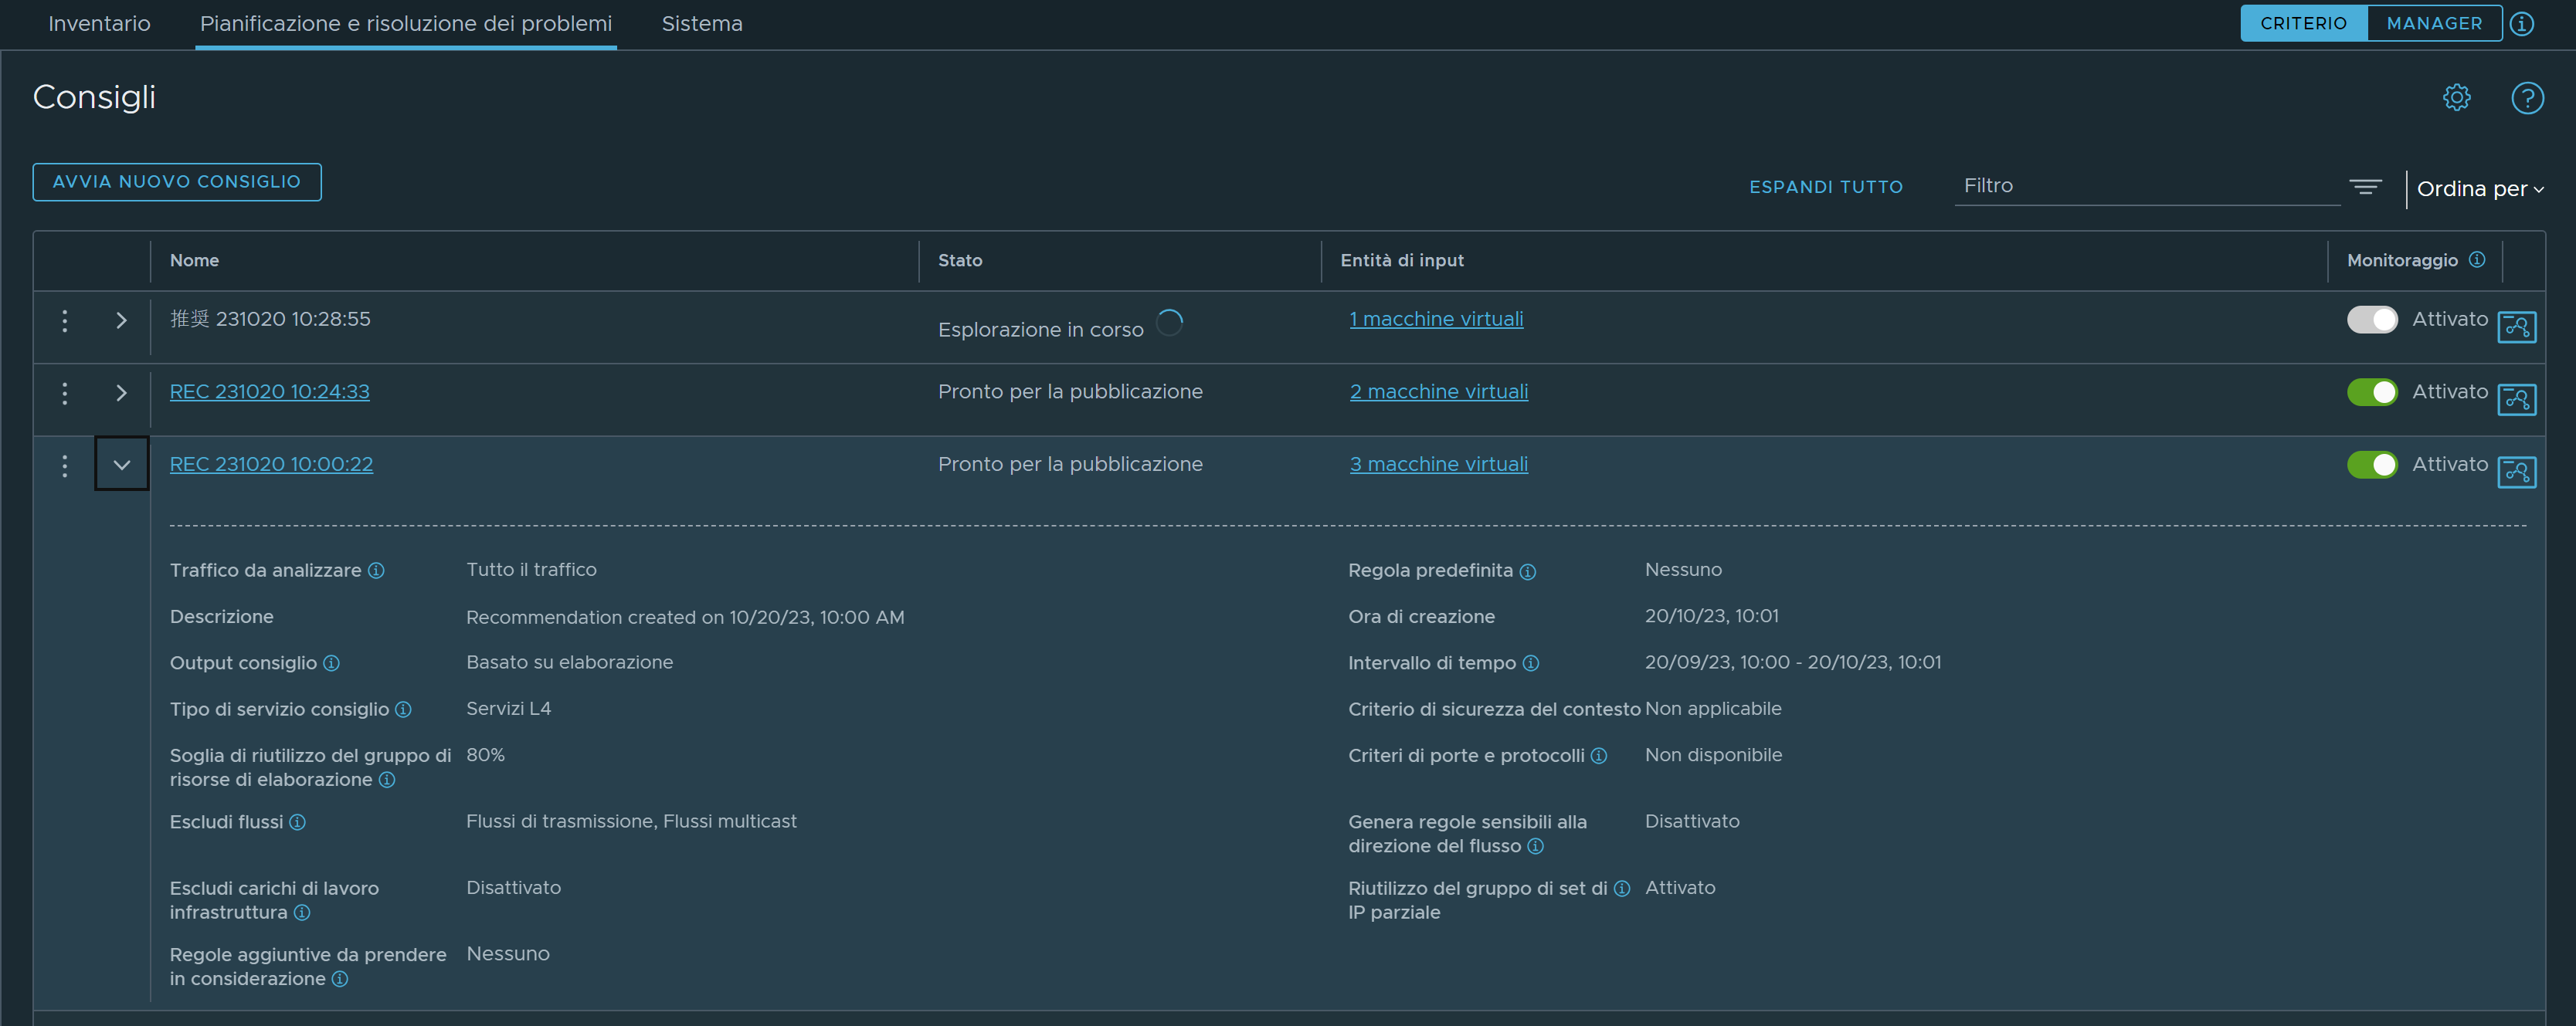Image resolution: width=2576 pixels, height=1026 pixels.
Task: Click info icon for Regole aggiuntive da prendere
Action: 340,979
